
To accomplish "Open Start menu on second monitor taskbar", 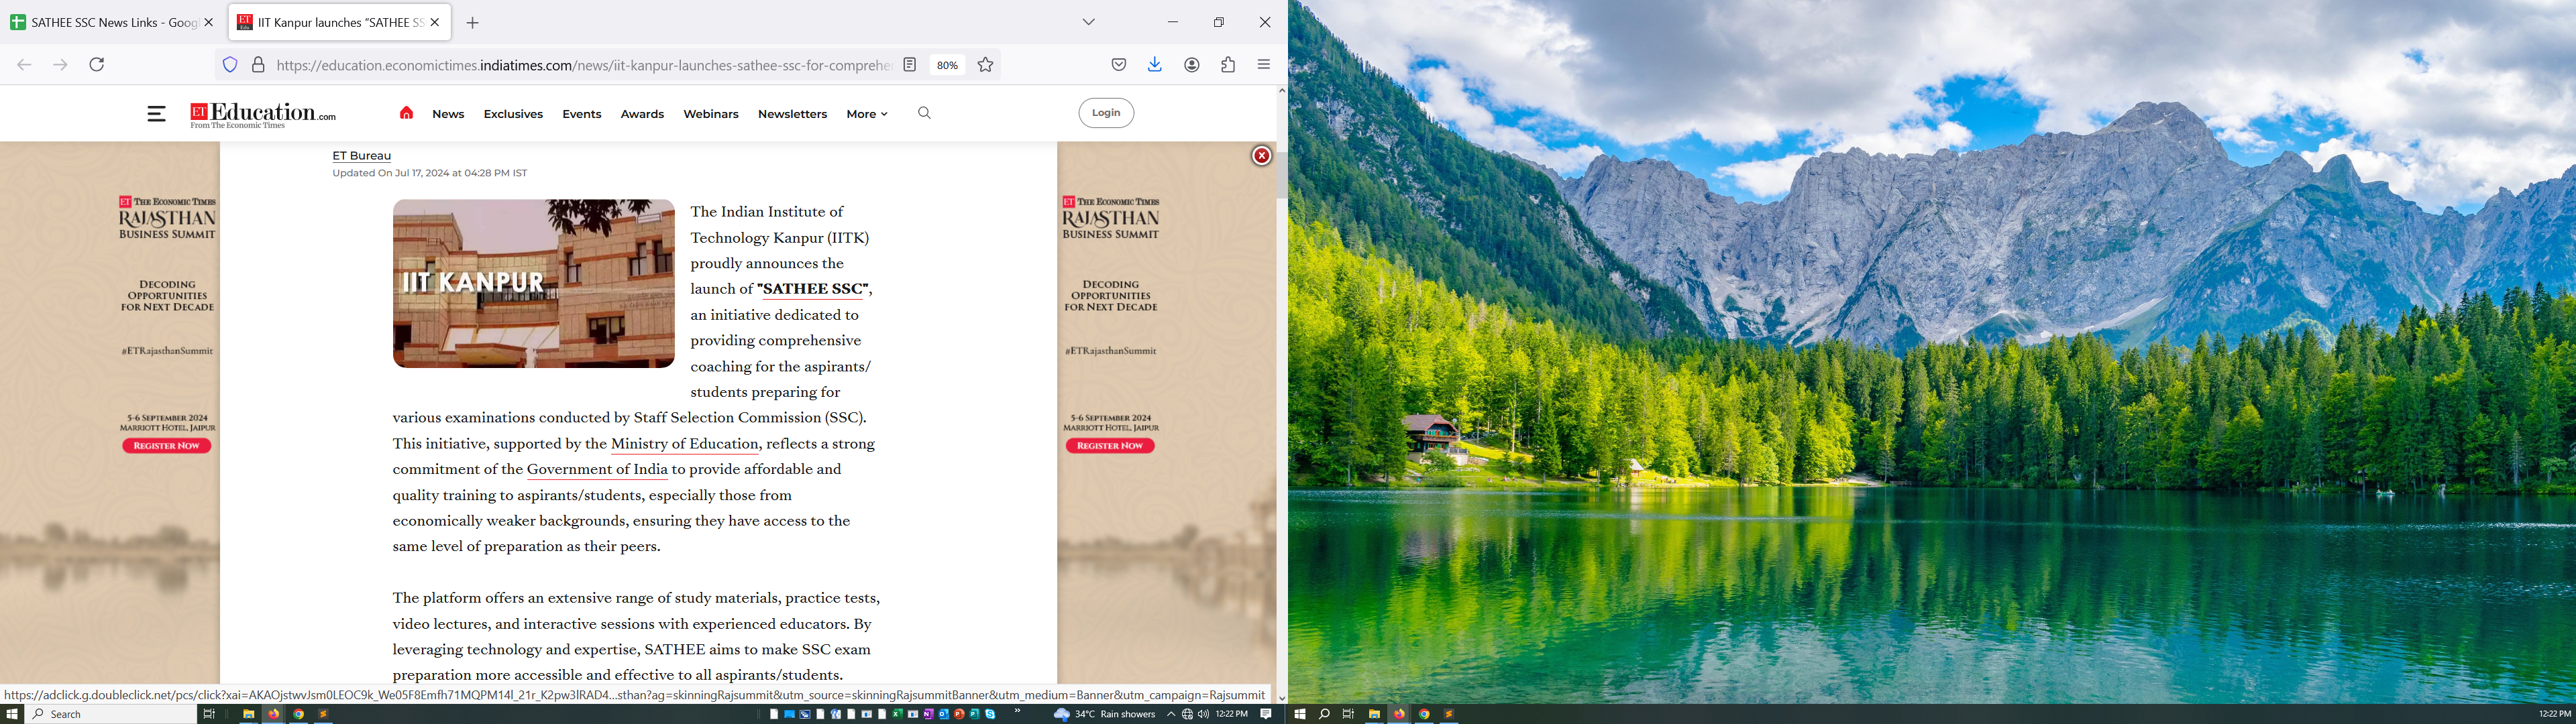I will pyautogui.click(x=1300, y=714).
